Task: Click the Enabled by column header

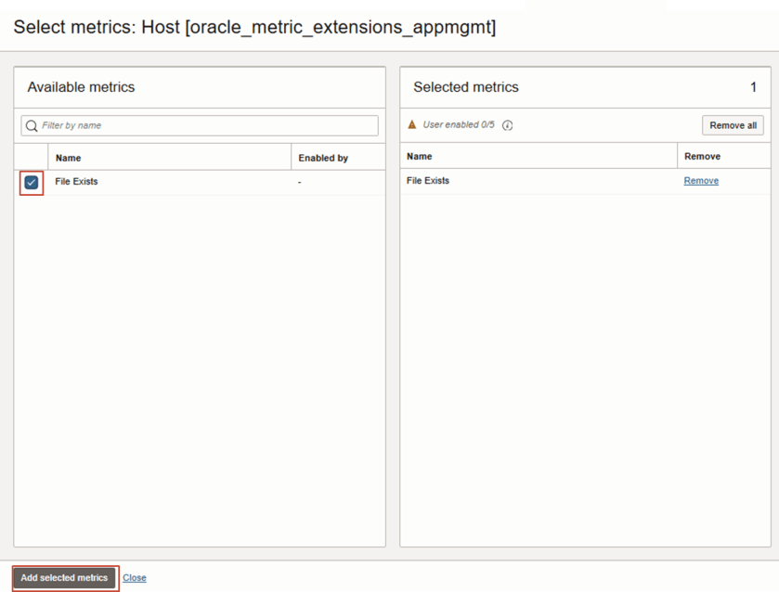Action: (319, 157)
